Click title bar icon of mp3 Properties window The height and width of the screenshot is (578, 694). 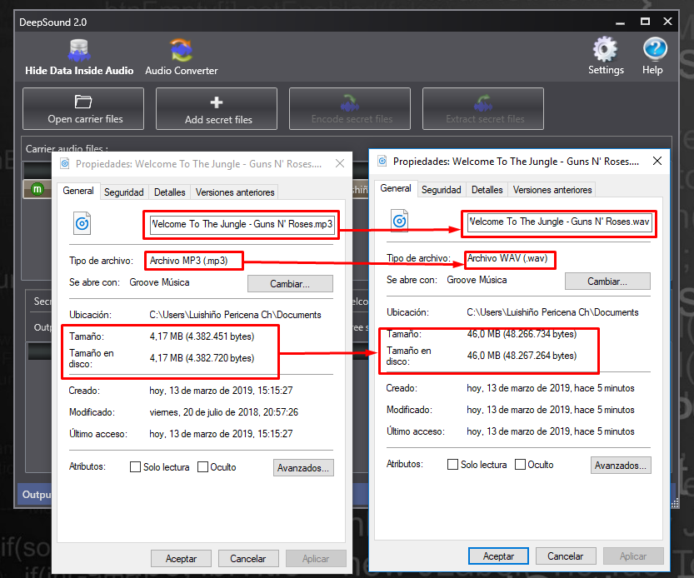coord(65,164)
